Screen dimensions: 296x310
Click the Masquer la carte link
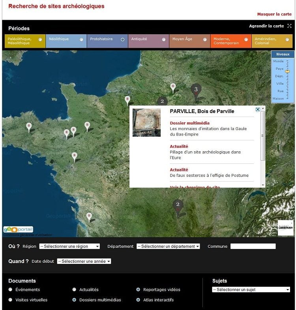[x=274, y=14]
